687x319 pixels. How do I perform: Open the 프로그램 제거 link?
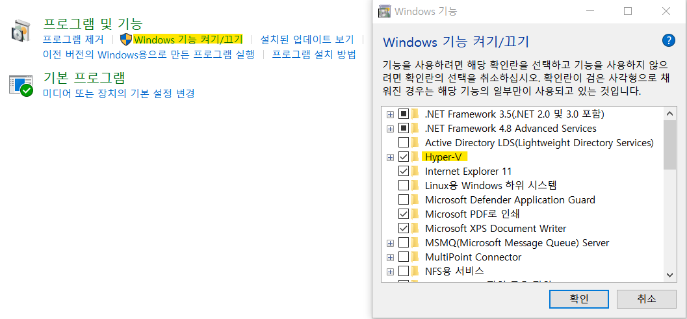tap(73, 40)
